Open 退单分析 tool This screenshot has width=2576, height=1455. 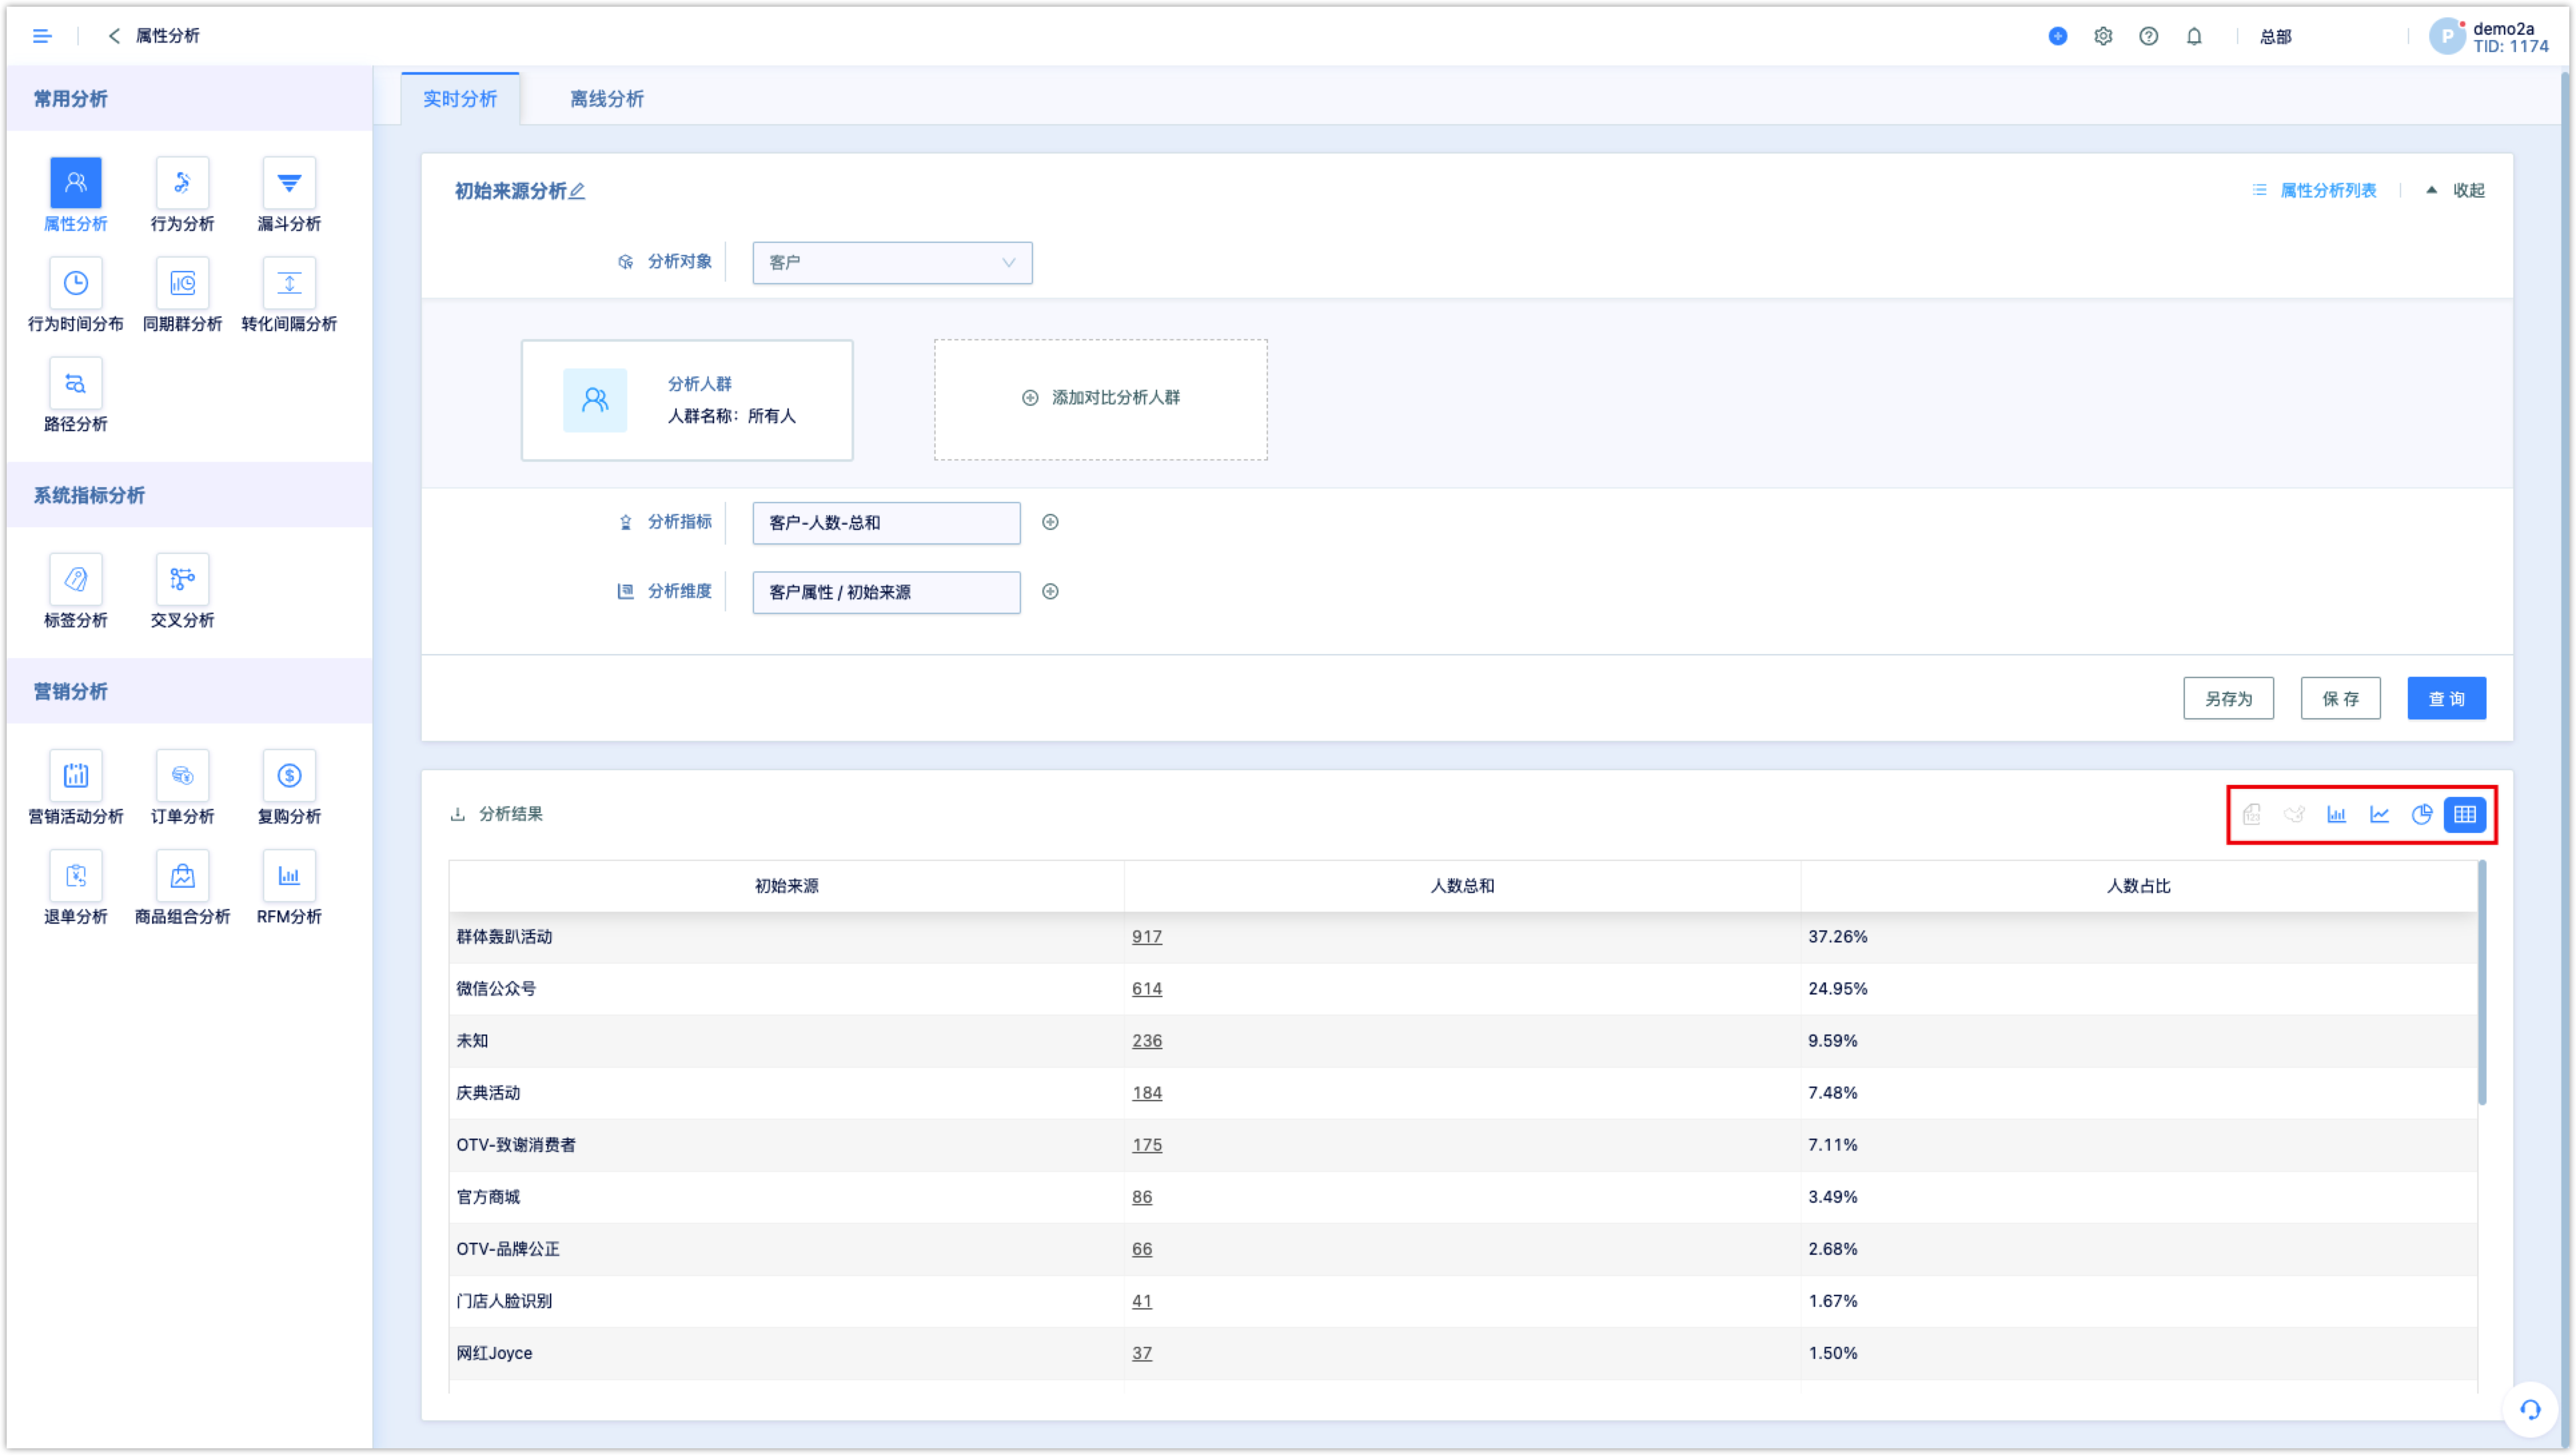pos(75,887)
